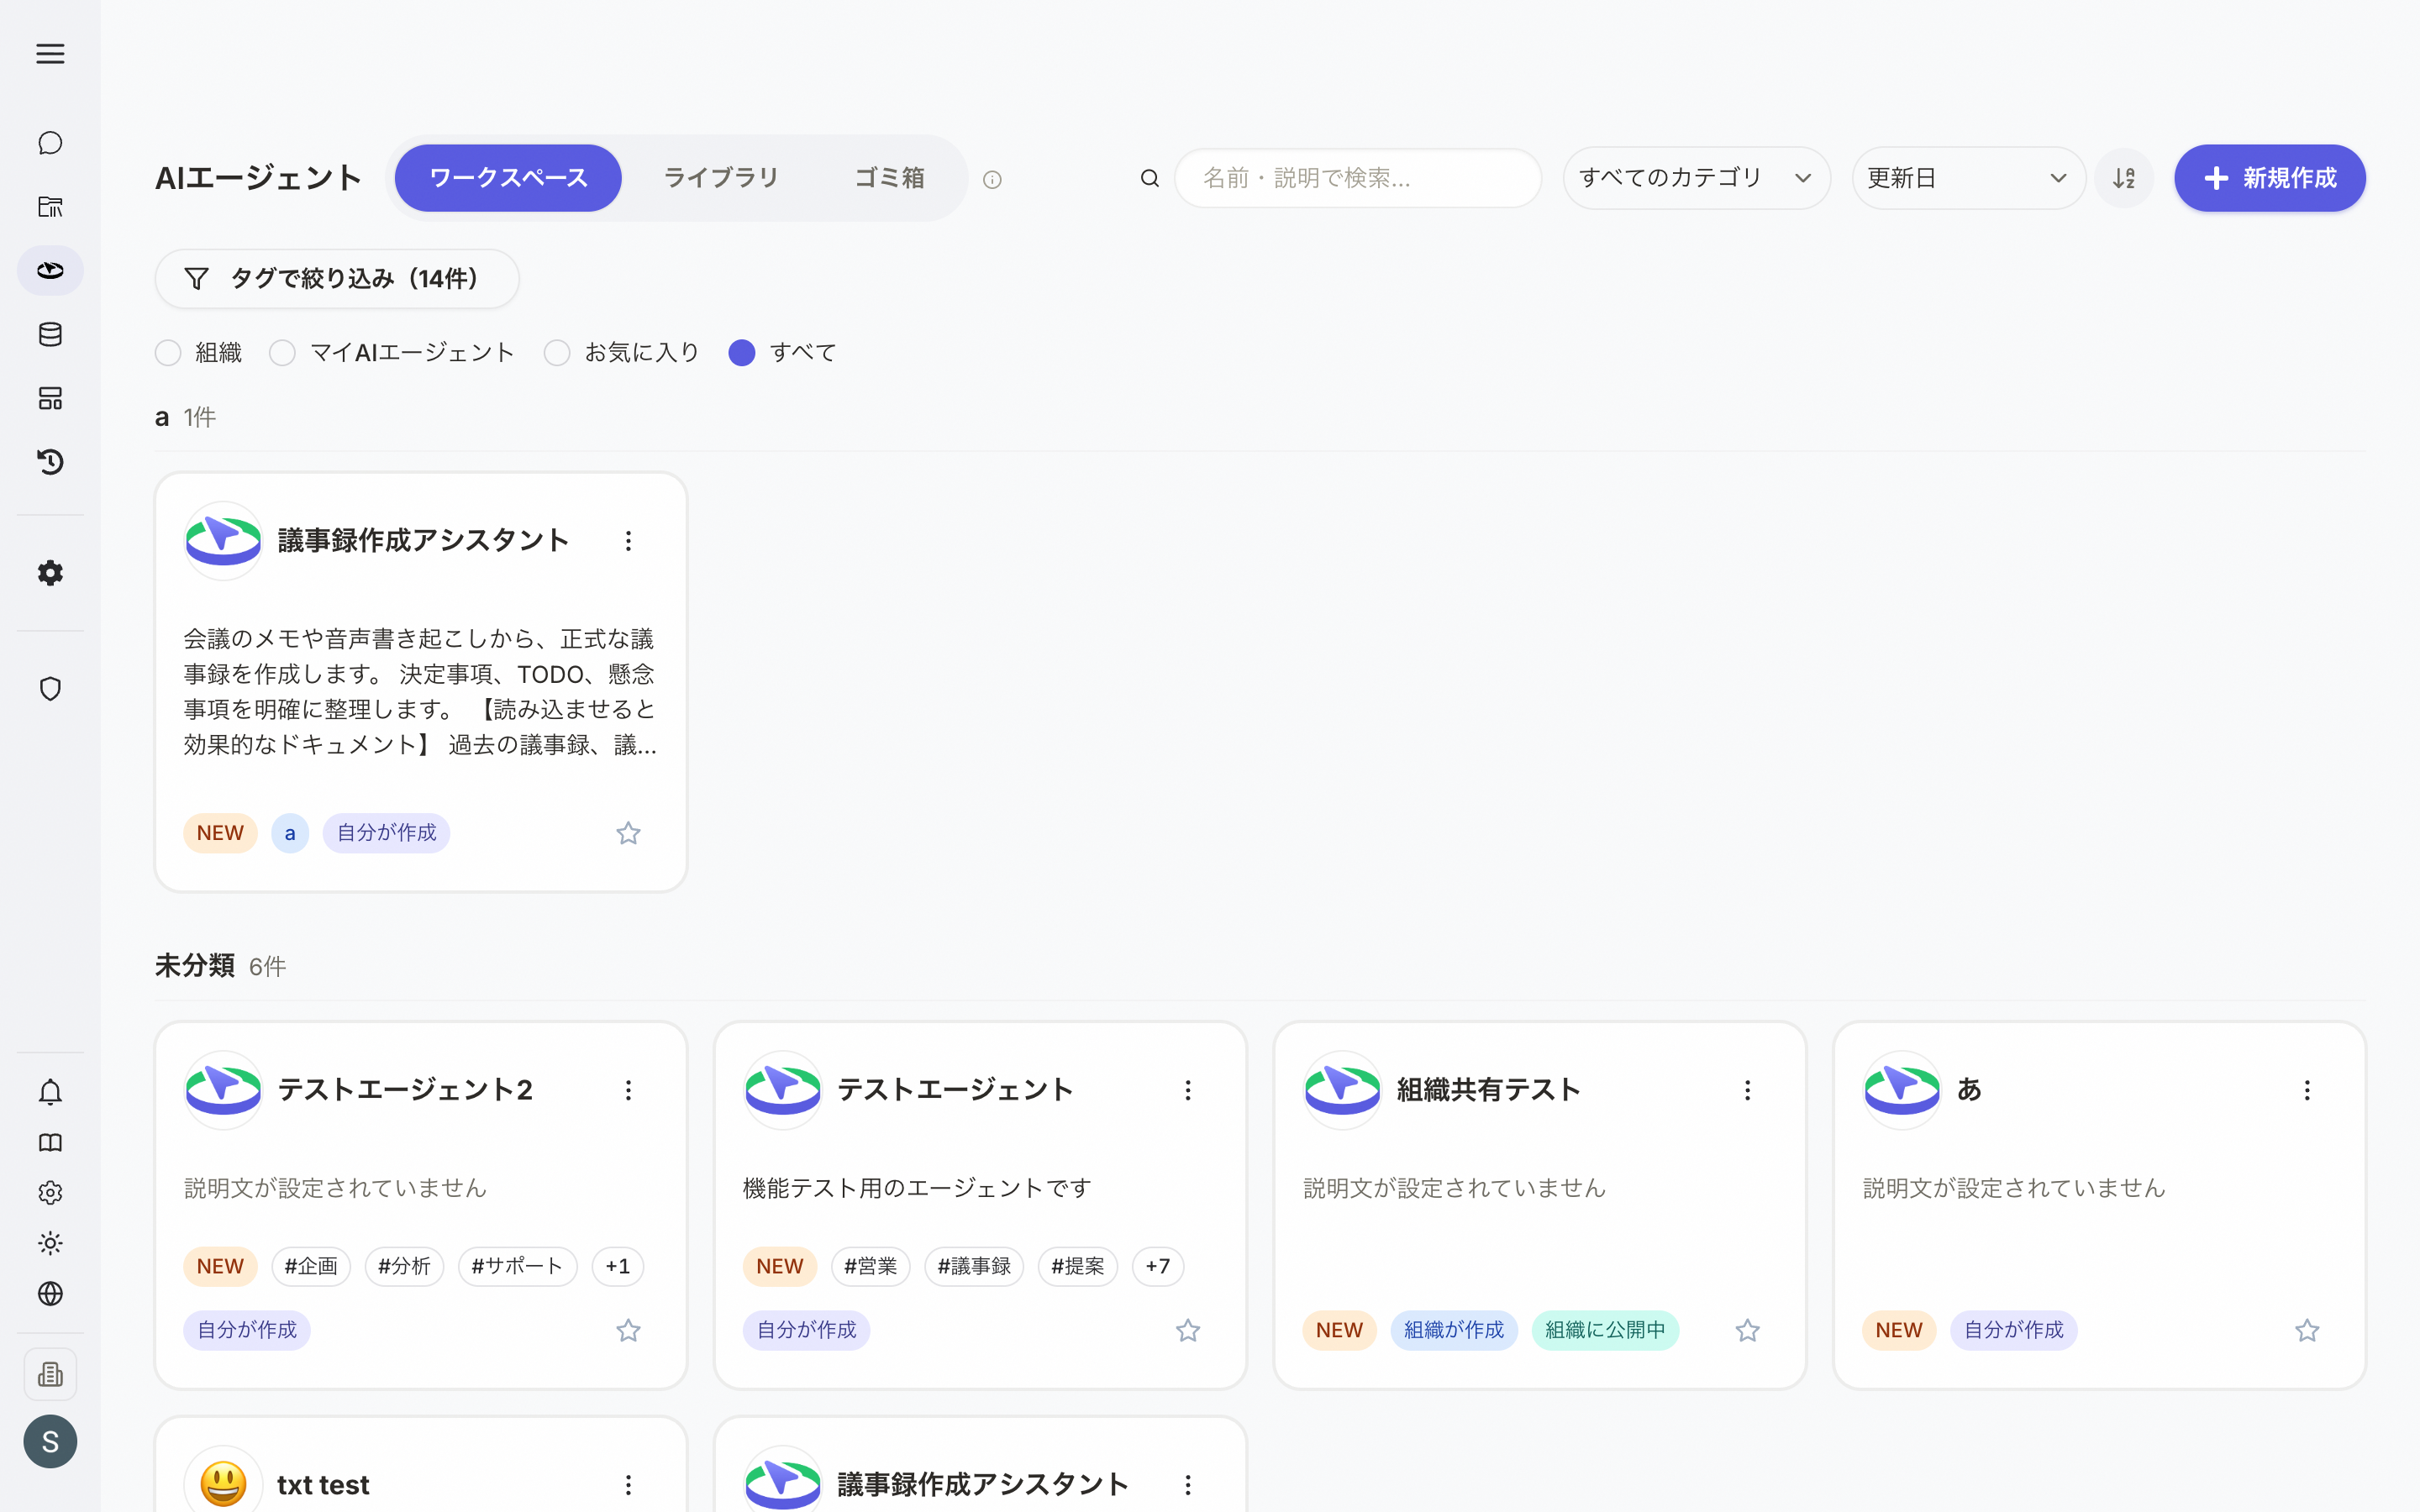Click the info icon beside ゴミ箱 tab

pos(992,180)
